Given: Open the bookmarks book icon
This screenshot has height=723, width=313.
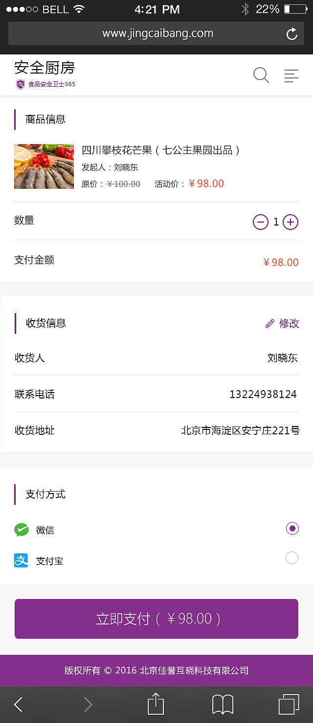Looking at the screenshot, I should pos(223,704).
